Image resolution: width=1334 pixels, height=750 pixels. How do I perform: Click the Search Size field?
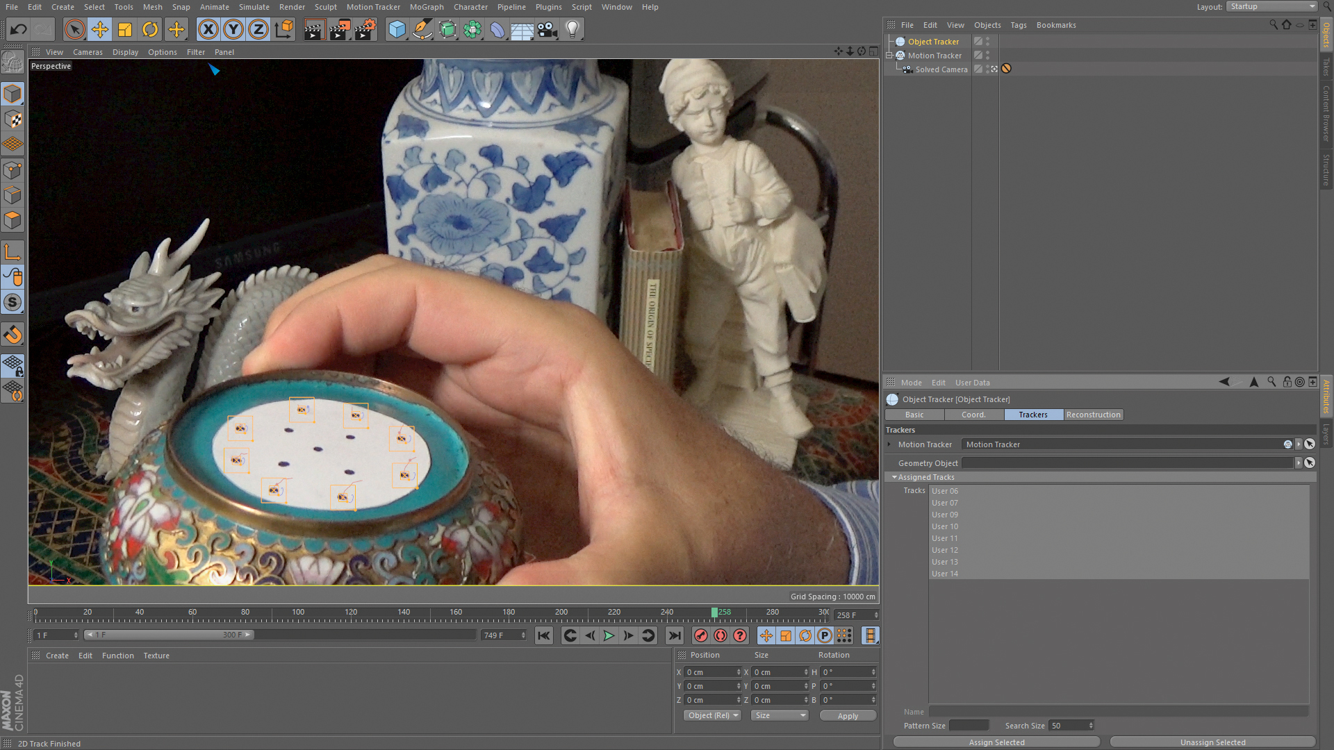1071,726
